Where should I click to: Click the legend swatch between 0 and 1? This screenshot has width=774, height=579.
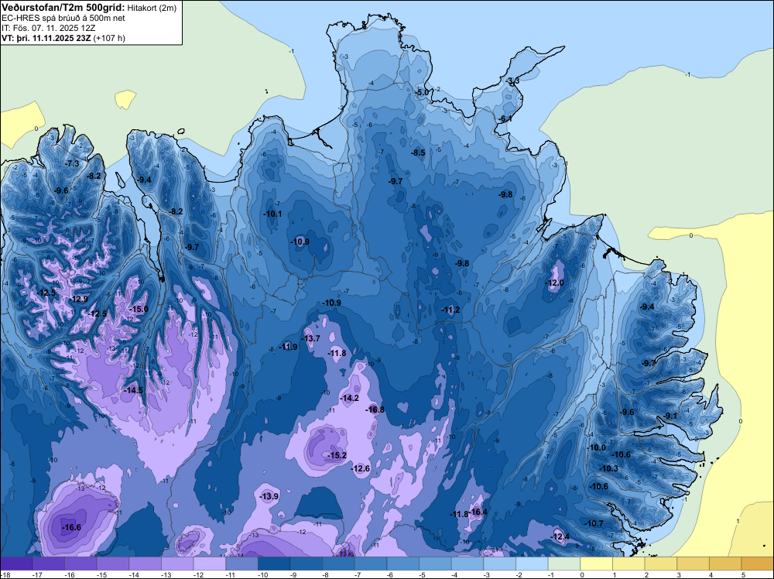point(596,564)
